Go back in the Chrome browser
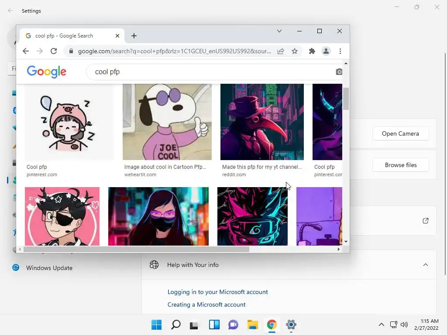This screenshot has height=335, width=447. [26, 51]
